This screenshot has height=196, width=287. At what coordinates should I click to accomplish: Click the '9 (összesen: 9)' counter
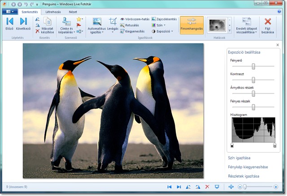coord(17,187)
